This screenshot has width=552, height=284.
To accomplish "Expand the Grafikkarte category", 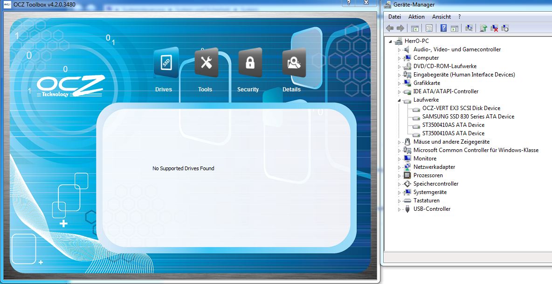I will (399, 83).
